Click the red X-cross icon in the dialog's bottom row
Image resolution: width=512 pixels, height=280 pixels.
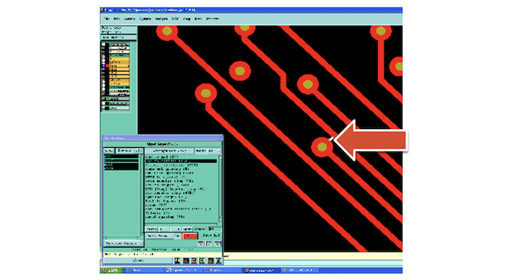coord(194,261)
